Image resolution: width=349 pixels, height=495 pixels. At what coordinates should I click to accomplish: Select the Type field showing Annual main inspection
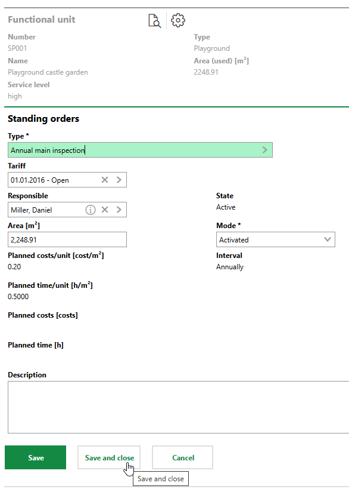pyautogui.click(x=119, y=149)
